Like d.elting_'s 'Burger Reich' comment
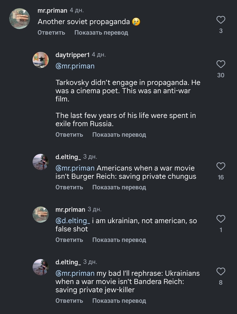 click(221, 166)
